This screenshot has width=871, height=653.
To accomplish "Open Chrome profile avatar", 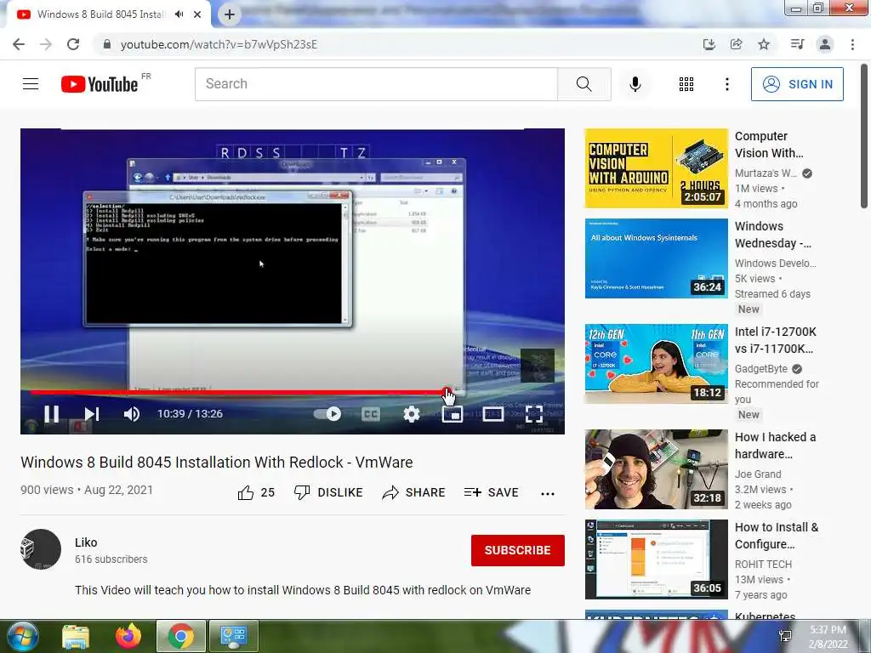I will pyautogui.click(x=825, y=44).
